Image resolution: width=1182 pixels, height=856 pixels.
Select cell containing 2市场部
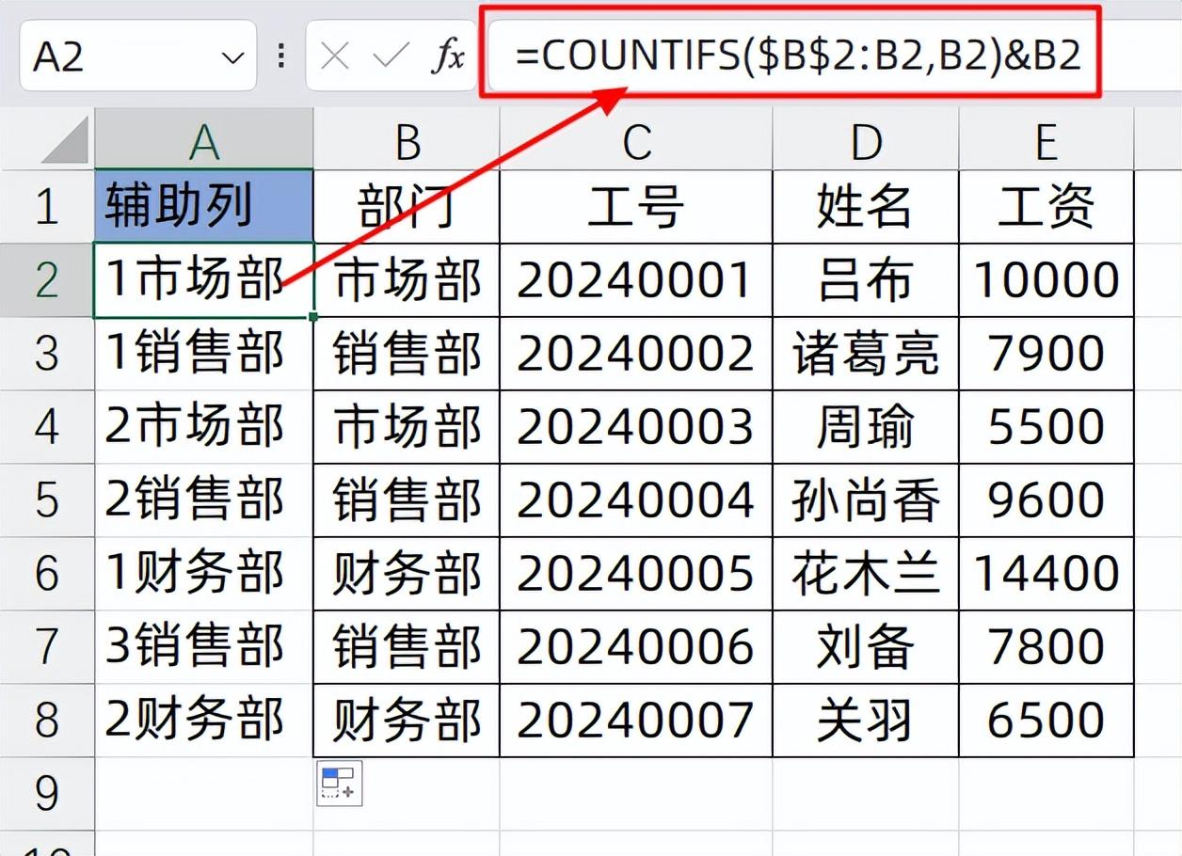coord(203,426)
